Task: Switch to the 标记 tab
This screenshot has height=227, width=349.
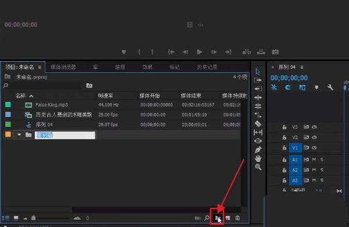Action: click(174, 67)
